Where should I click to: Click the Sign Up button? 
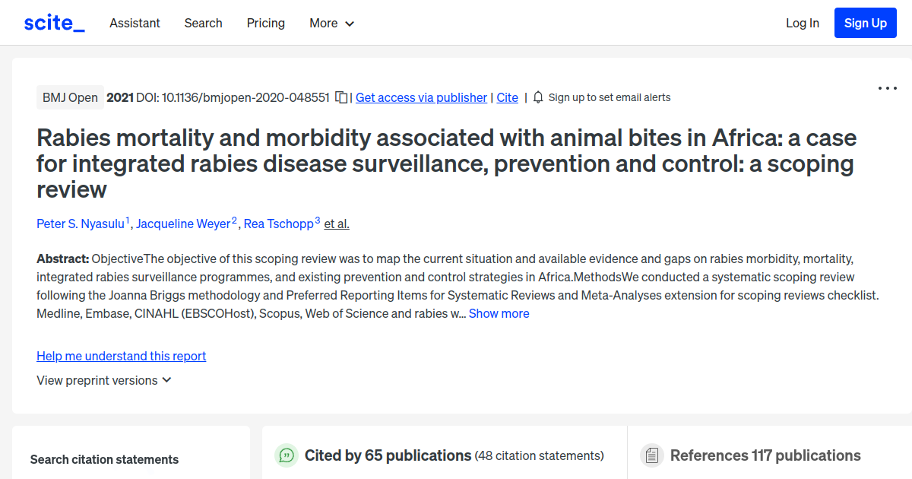tap(865, 22)
